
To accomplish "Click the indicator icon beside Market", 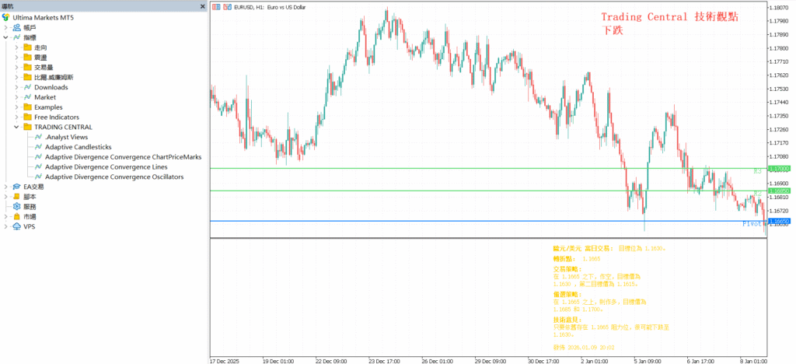I will (27, 97).
